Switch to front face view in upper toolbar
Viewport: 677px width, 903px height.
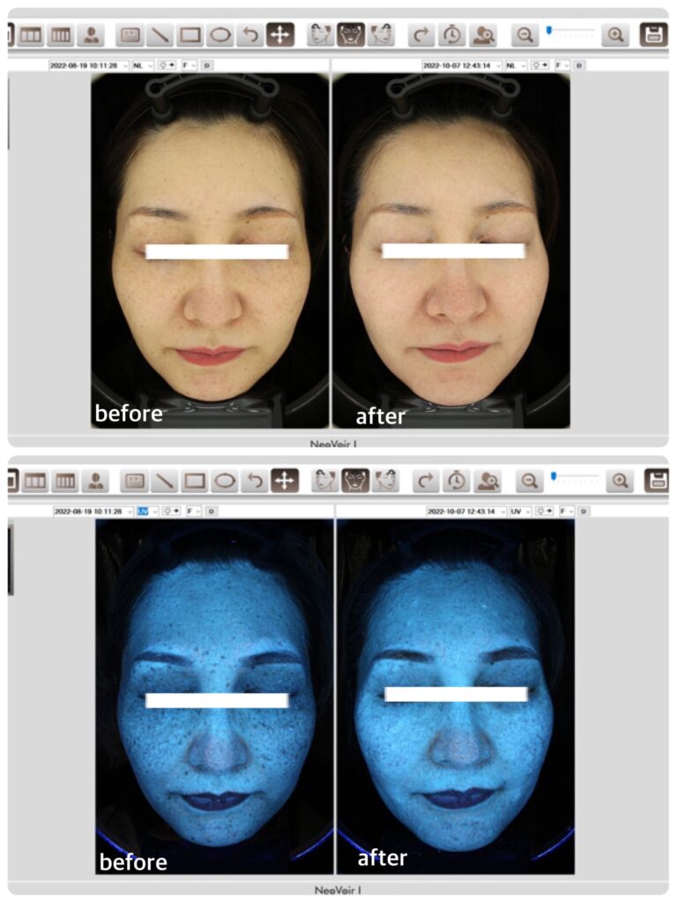352,35
